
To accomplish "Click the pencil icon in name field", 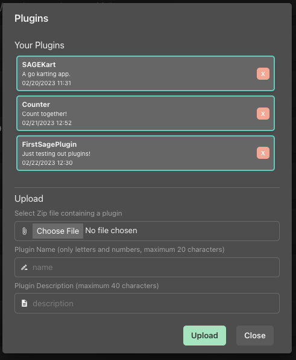I will tap(24, 267).
